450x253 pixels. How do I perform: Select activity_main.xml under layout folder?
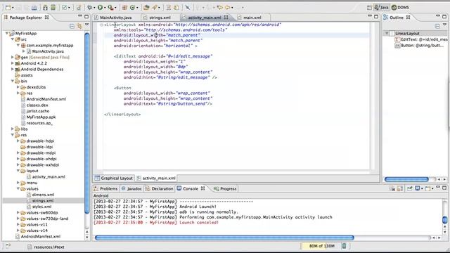tap(46, 176)
